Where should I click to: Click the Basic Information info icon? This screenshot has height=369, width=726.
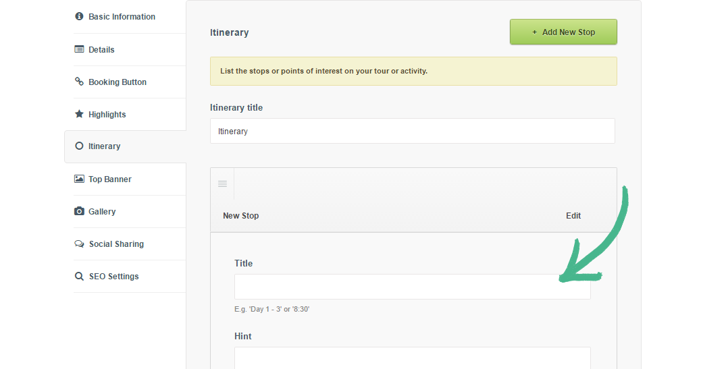pos(79,16)
